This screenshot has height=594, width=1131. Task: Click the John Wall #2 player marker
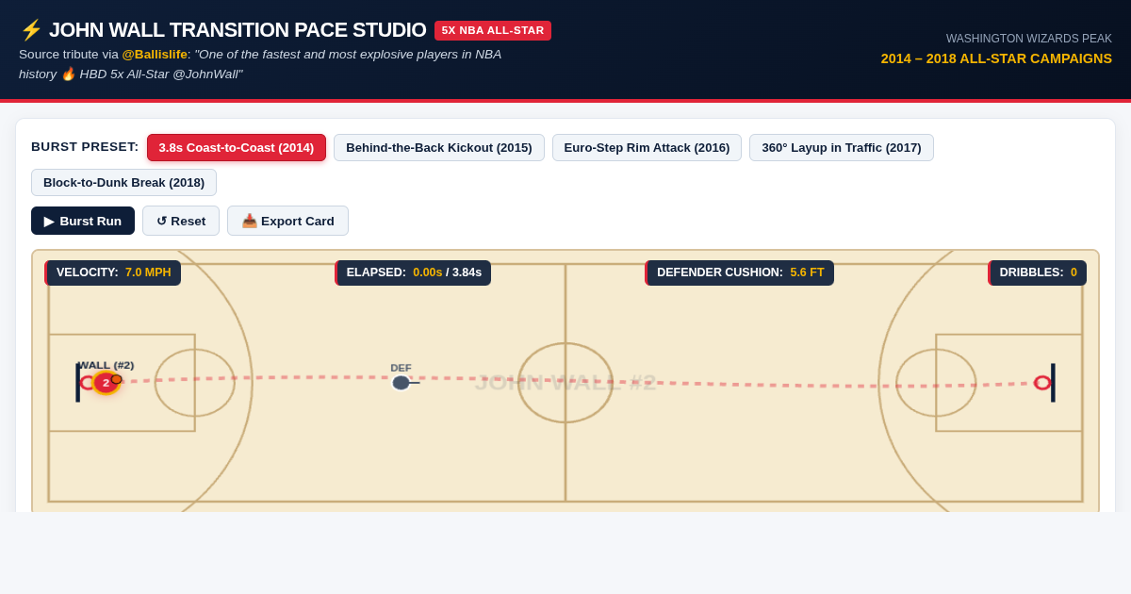click(106, 383)
